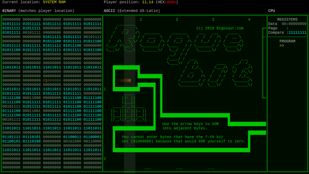
Task: Click the binary byte 00011001
Action: click(x=31, y=111)
